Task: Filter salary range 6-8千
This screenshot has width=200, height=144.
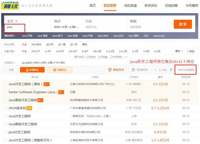Action: click(85, 51)
